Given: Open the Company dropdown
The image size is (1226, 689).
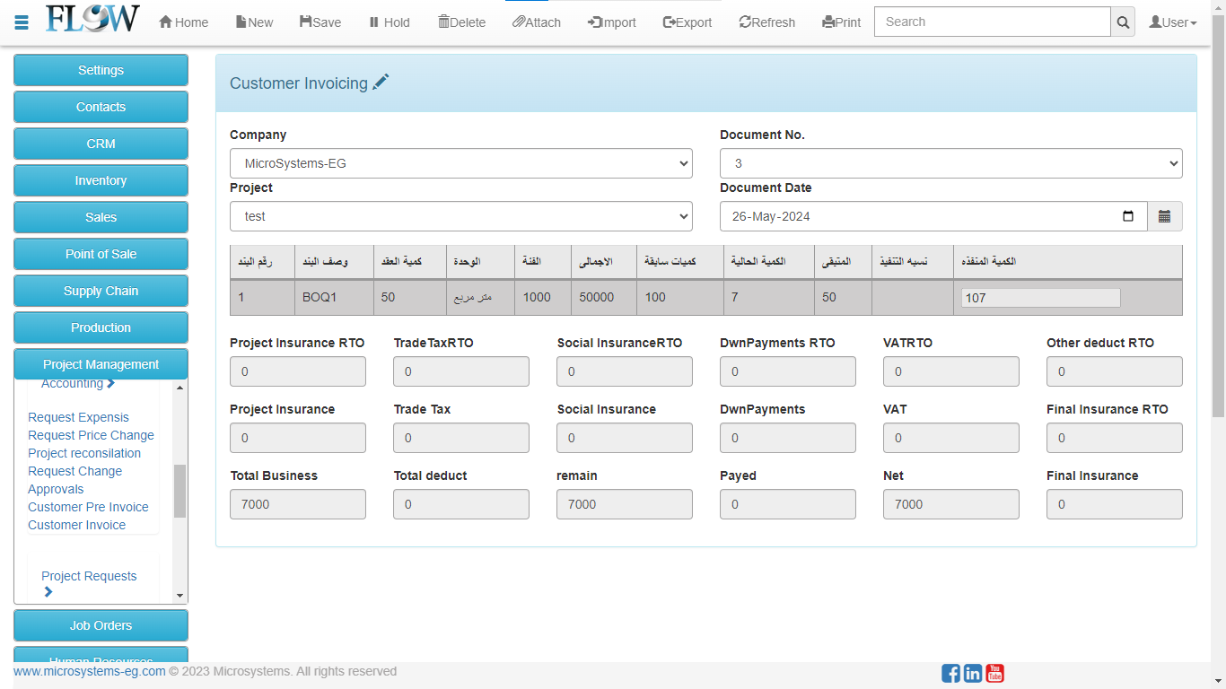Looking at the screenshot, I should pos(460,163).
